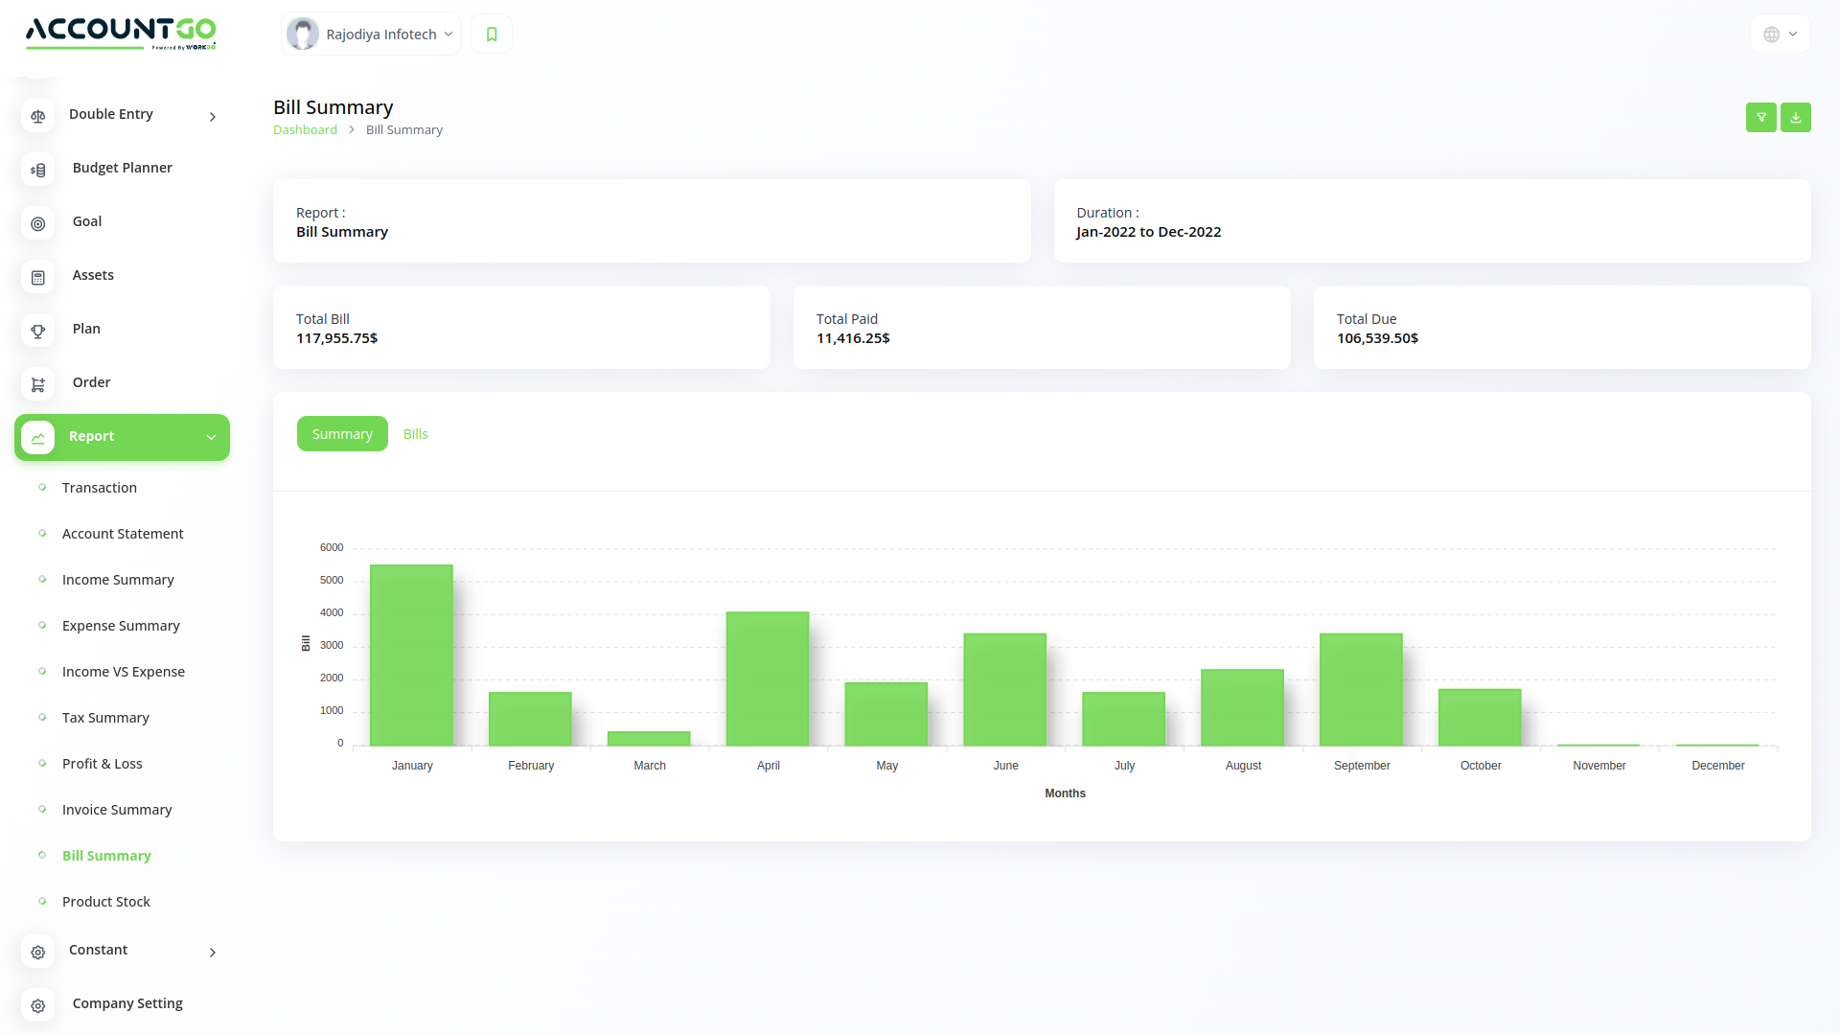Viewport: 1840px width, 1035px height.
Task: Open the globe language dropdown
Action: 1780,34
